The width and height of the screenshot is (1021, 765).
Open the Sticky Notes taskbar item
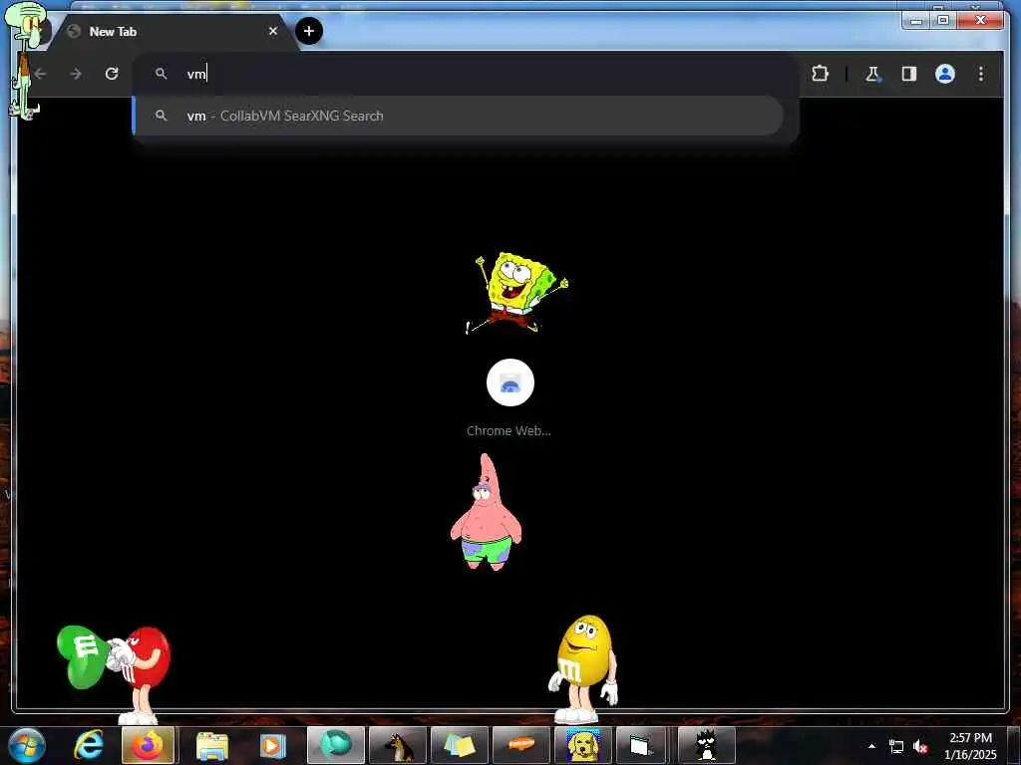click(x=460, y=745)
